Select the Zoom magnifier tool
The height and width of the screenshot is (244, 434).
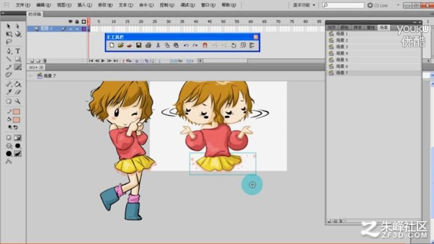click(18, 101)
